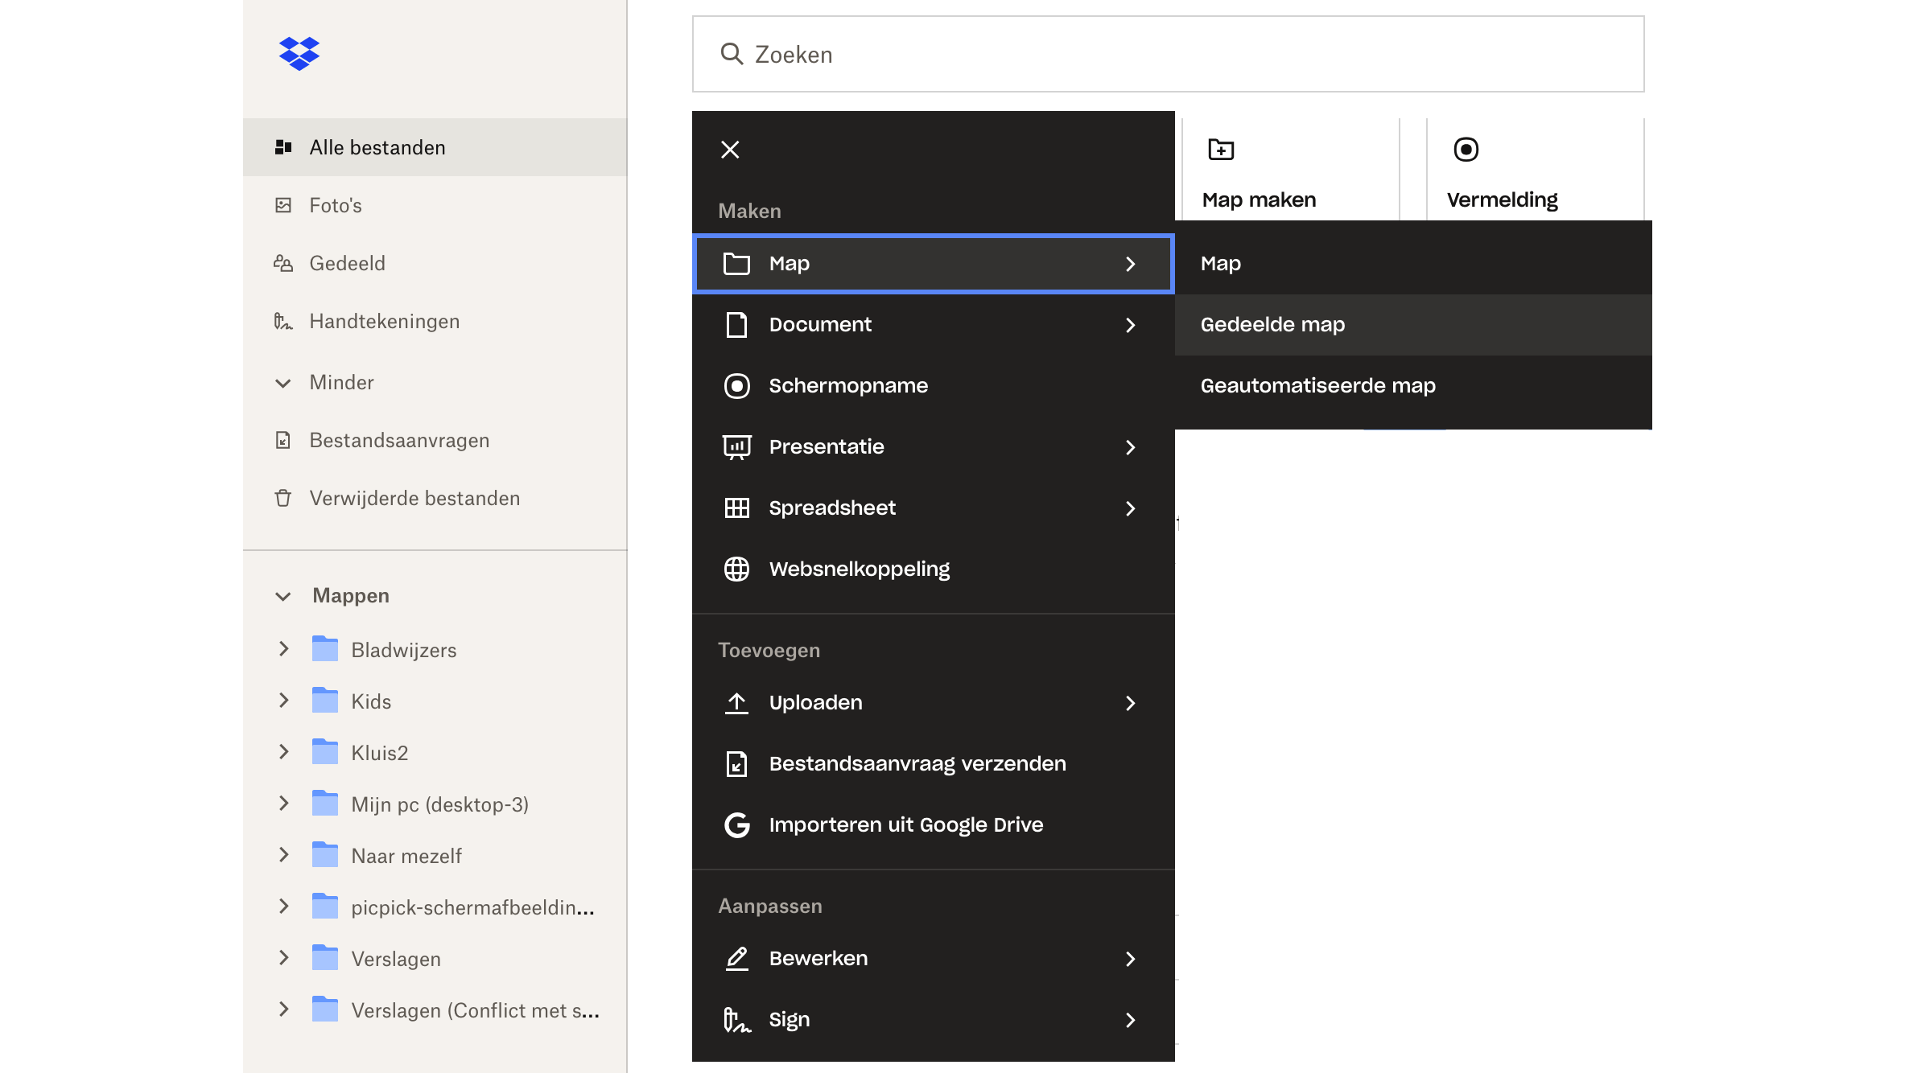Open the Document submenu
Screen dimensions: 1909x1073
click(x=820, y=324)
